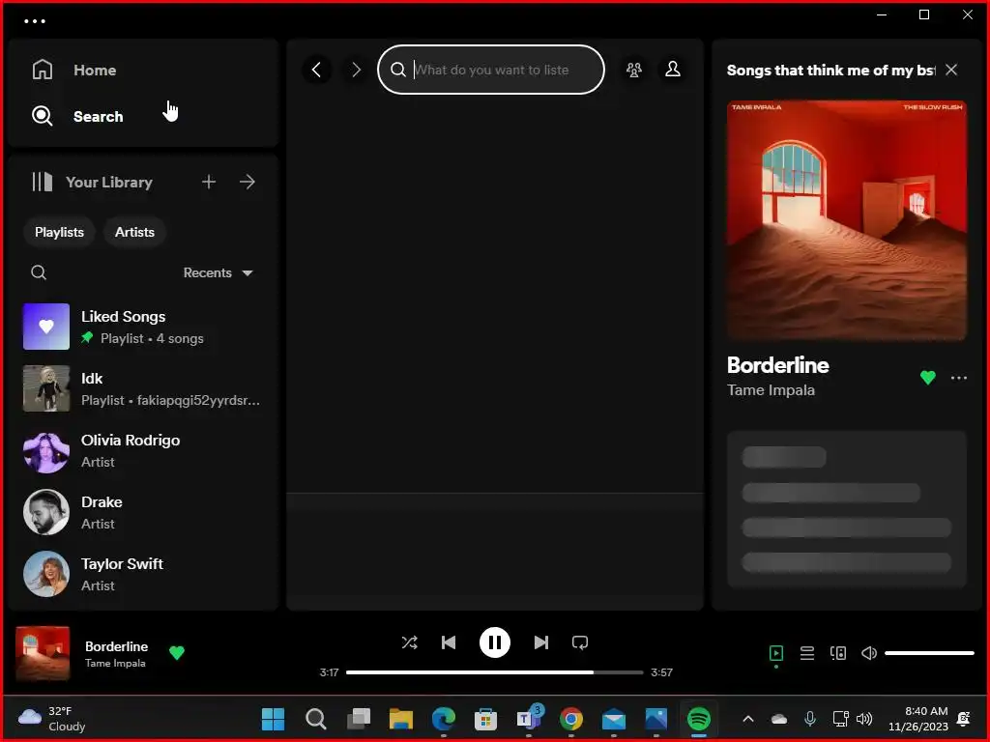The image size is (990, 742).
Task: Open Friend Activity icon
Action: pos(634,70)
